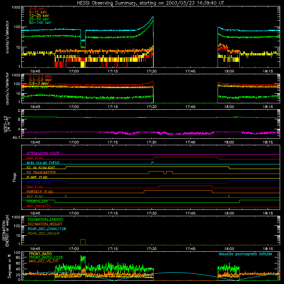This screenshot has height=284, width=284.
Task: Click the 0.8-7 MeV legend label
Action: point(39,83)
